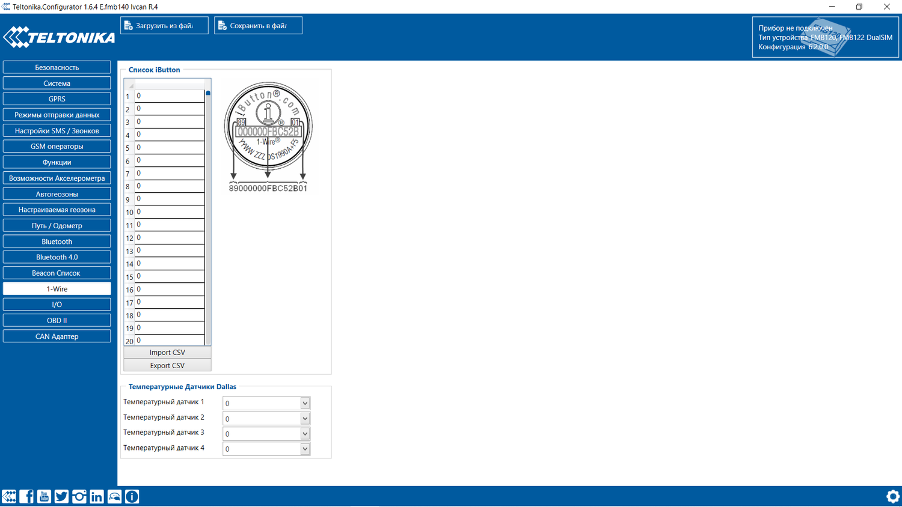Open the Безопасность section

coord(57,67)
